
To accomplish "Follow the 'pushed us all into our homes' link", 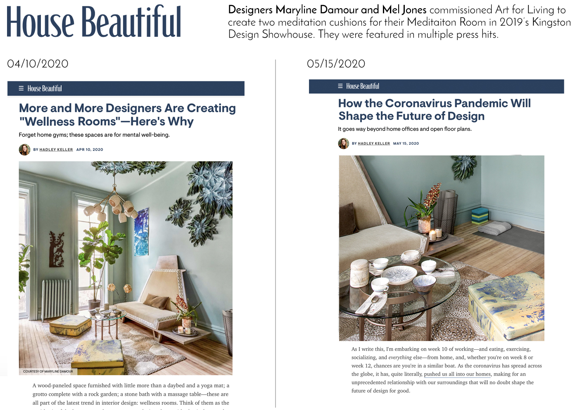I will tap(457, 374).
